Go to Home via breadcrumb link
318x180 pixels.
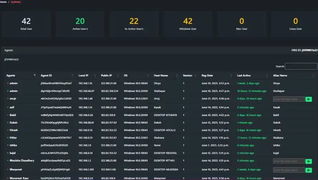3,2
